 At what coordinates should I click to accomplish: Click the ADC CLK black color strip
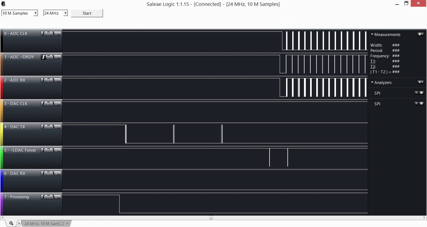(2, 41)
